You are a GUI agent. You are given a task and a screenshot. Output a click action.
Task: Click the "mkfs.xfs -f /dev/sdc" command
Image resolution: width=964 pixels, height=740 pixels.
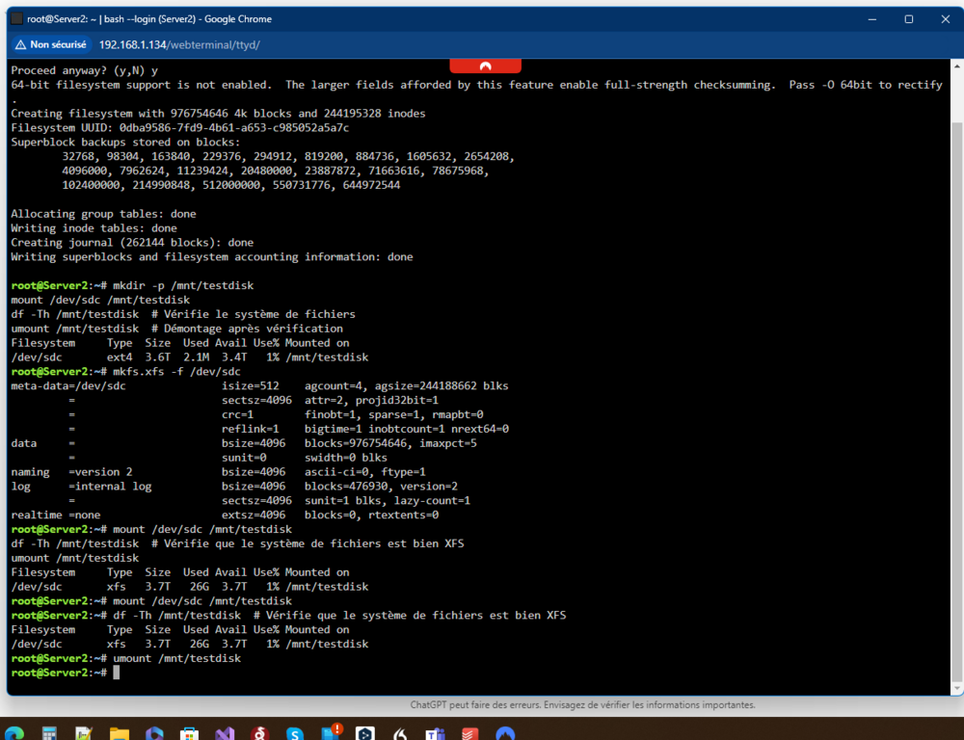click(x=177, y=372)
